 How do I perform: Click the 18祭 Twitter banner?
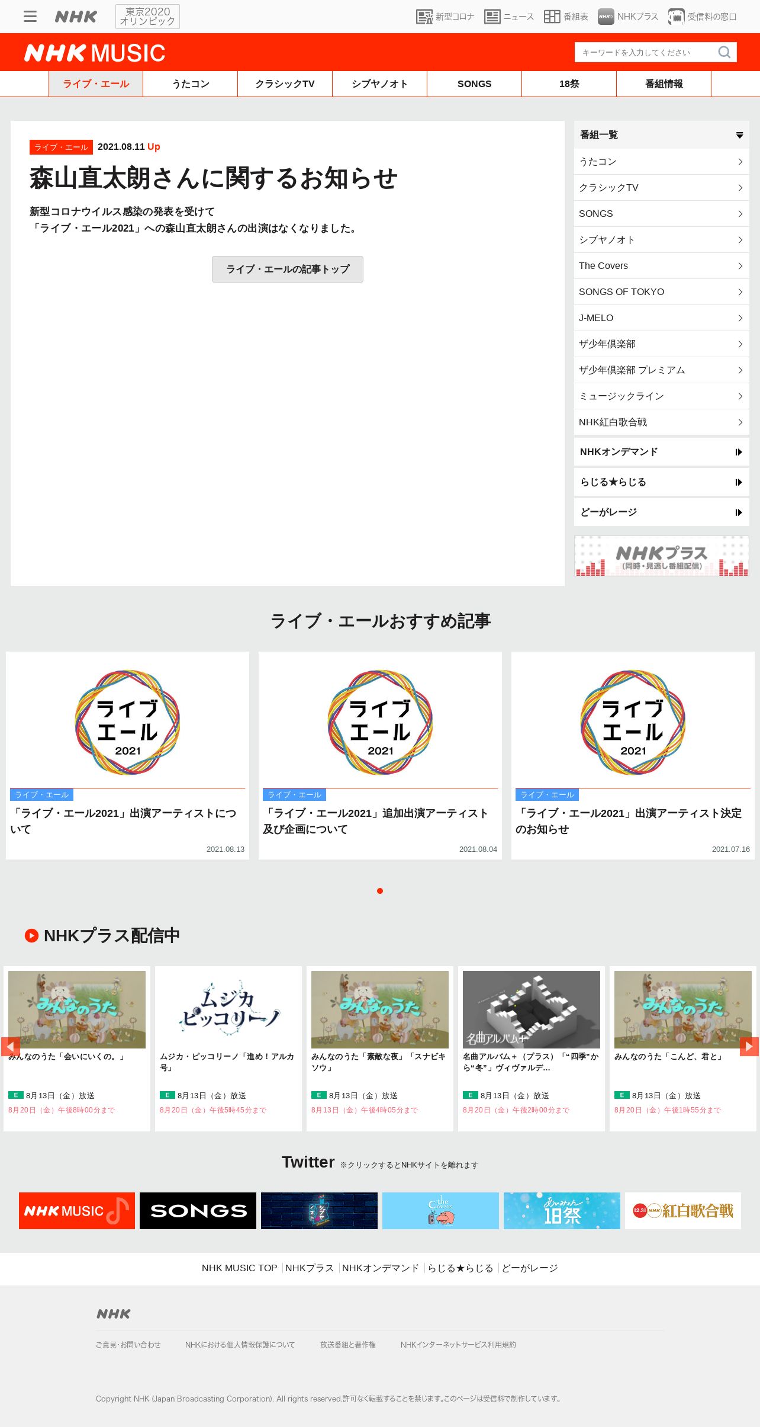pos(562,1211)
